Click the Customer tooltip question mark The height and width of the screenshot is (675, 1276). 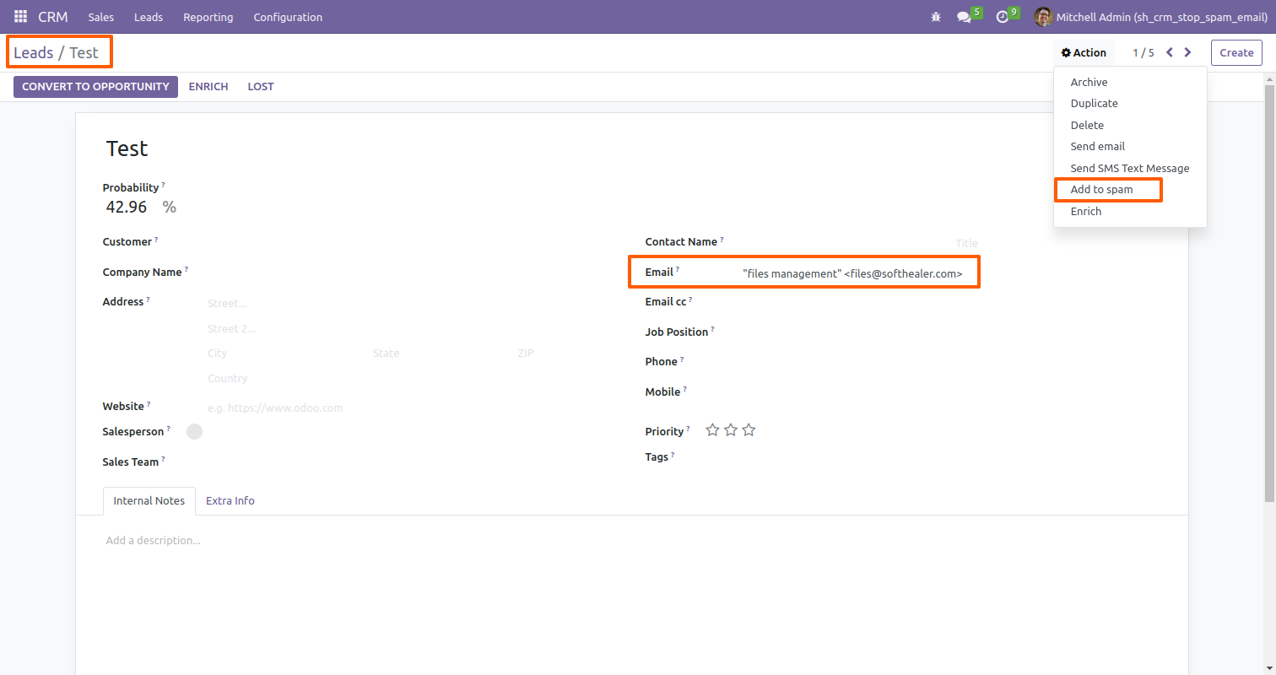pyautogui.click(x=156, y=239)
